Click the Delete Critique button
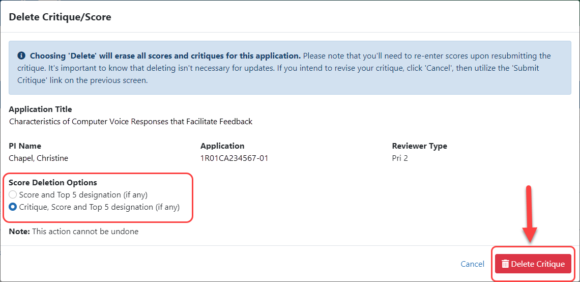The image size is (580, 282). pyautogui.click(x=533, y=264)
